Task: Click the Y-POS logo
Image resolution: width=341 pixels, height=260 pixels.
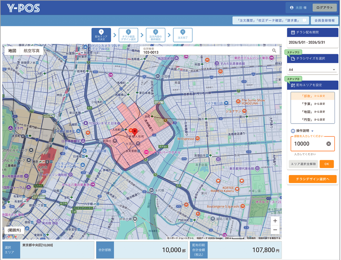Action: [23, 8]
